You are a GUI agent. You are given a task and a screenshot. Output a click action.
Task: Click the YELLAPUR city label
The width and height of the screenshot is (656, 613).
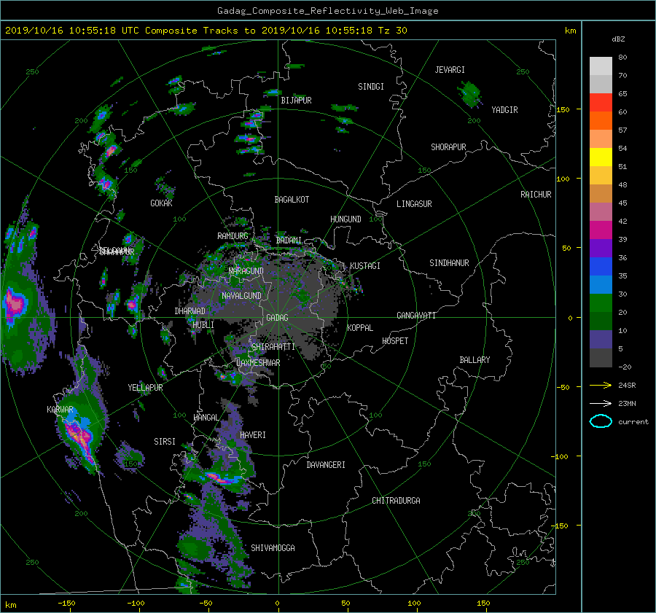[145, 388]
